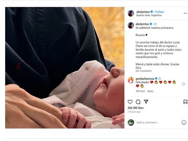Image resolution: width=188 pixels, height=141 pixels.
Task: Follow abelpintos
Action: (160, 12)
